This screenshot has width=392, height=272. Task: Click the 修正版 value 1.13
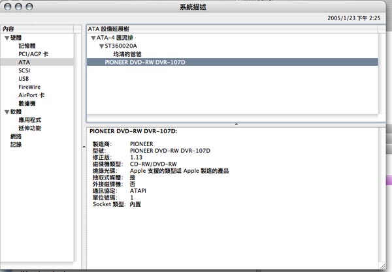[137, 157]
